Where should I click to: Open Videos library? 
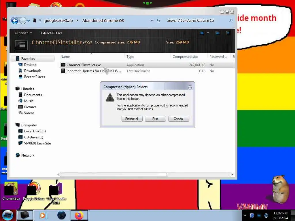tap(29, 113)
